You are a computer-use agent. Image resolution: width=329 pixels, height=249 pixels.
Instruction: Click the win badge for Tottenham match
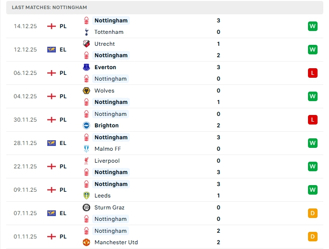coord(313,26)
